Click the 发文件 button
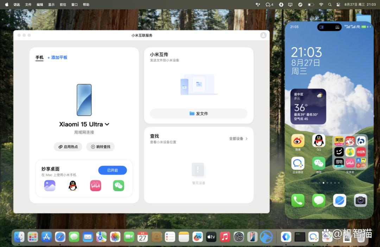Screen dimensions: 380x247 [x=199, y=113]
